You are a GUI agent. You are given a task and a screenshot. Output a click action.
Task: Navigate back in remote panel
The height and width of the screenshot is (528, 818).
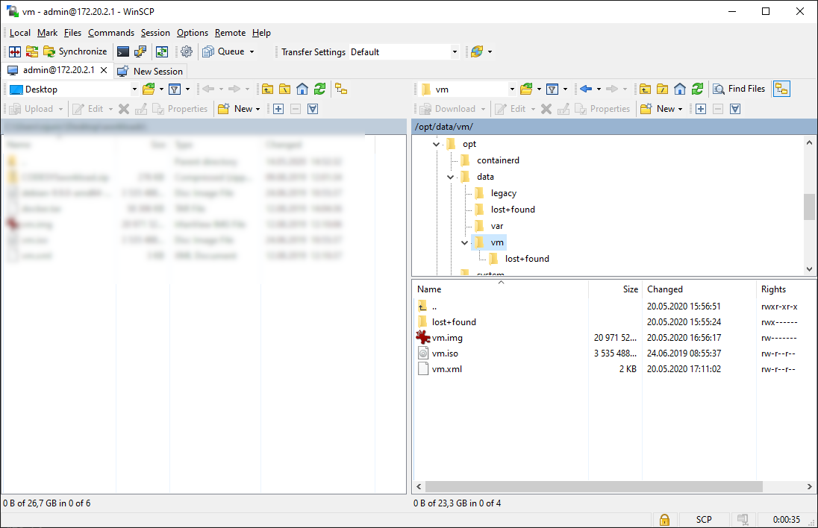[x=586, y=89]
